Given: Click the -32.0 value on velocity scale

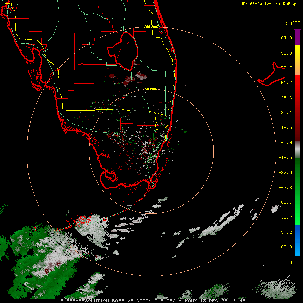Looking at the screenshot, I should [285, 173].
